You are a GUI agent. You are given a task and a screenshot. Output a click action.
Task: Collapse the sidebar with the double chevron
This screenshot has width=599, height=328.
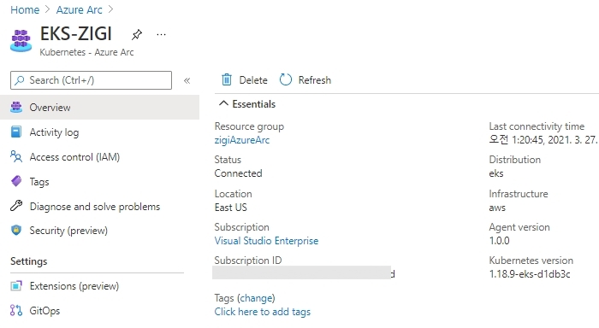pyautogui.click(x=187, y=80)
